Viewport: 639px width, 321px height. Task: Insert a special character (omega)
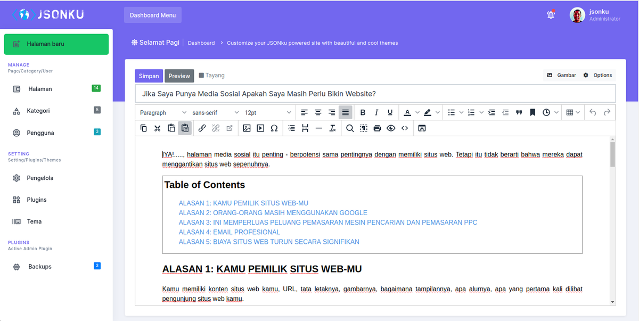[x=274, y=128]
